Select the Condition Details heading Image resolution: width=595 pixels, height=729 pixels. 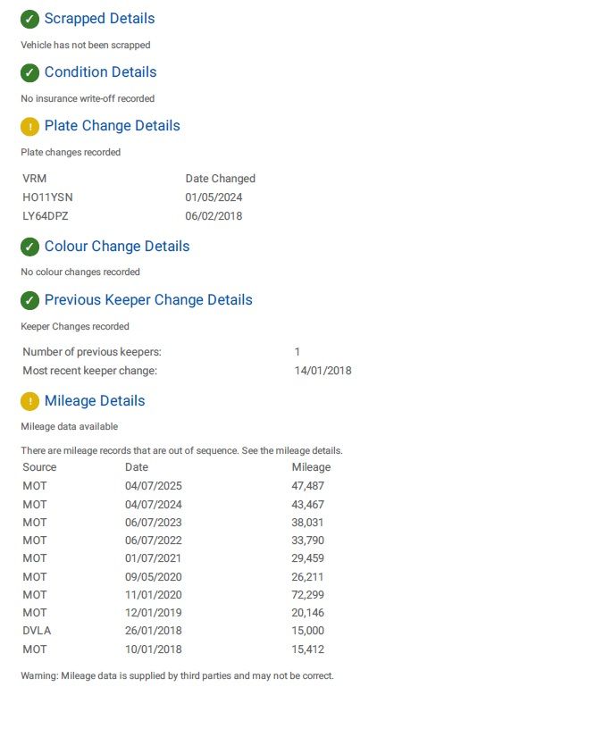(x=100, y=72)
